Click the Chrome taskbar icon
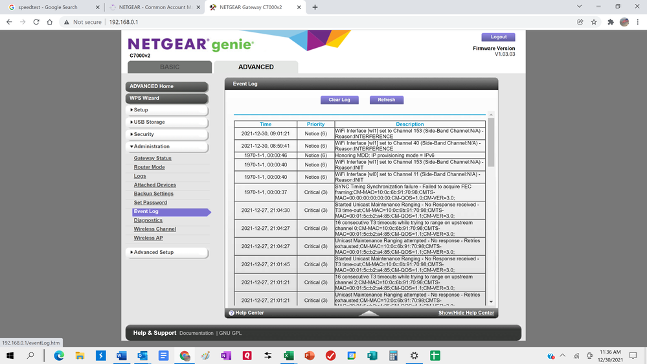647x364 pixels. pos(185,356)
